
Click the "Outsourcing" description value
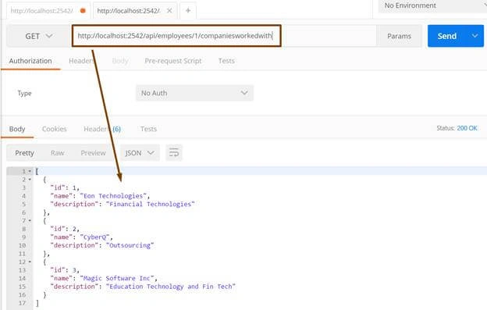tap(130, 245)
